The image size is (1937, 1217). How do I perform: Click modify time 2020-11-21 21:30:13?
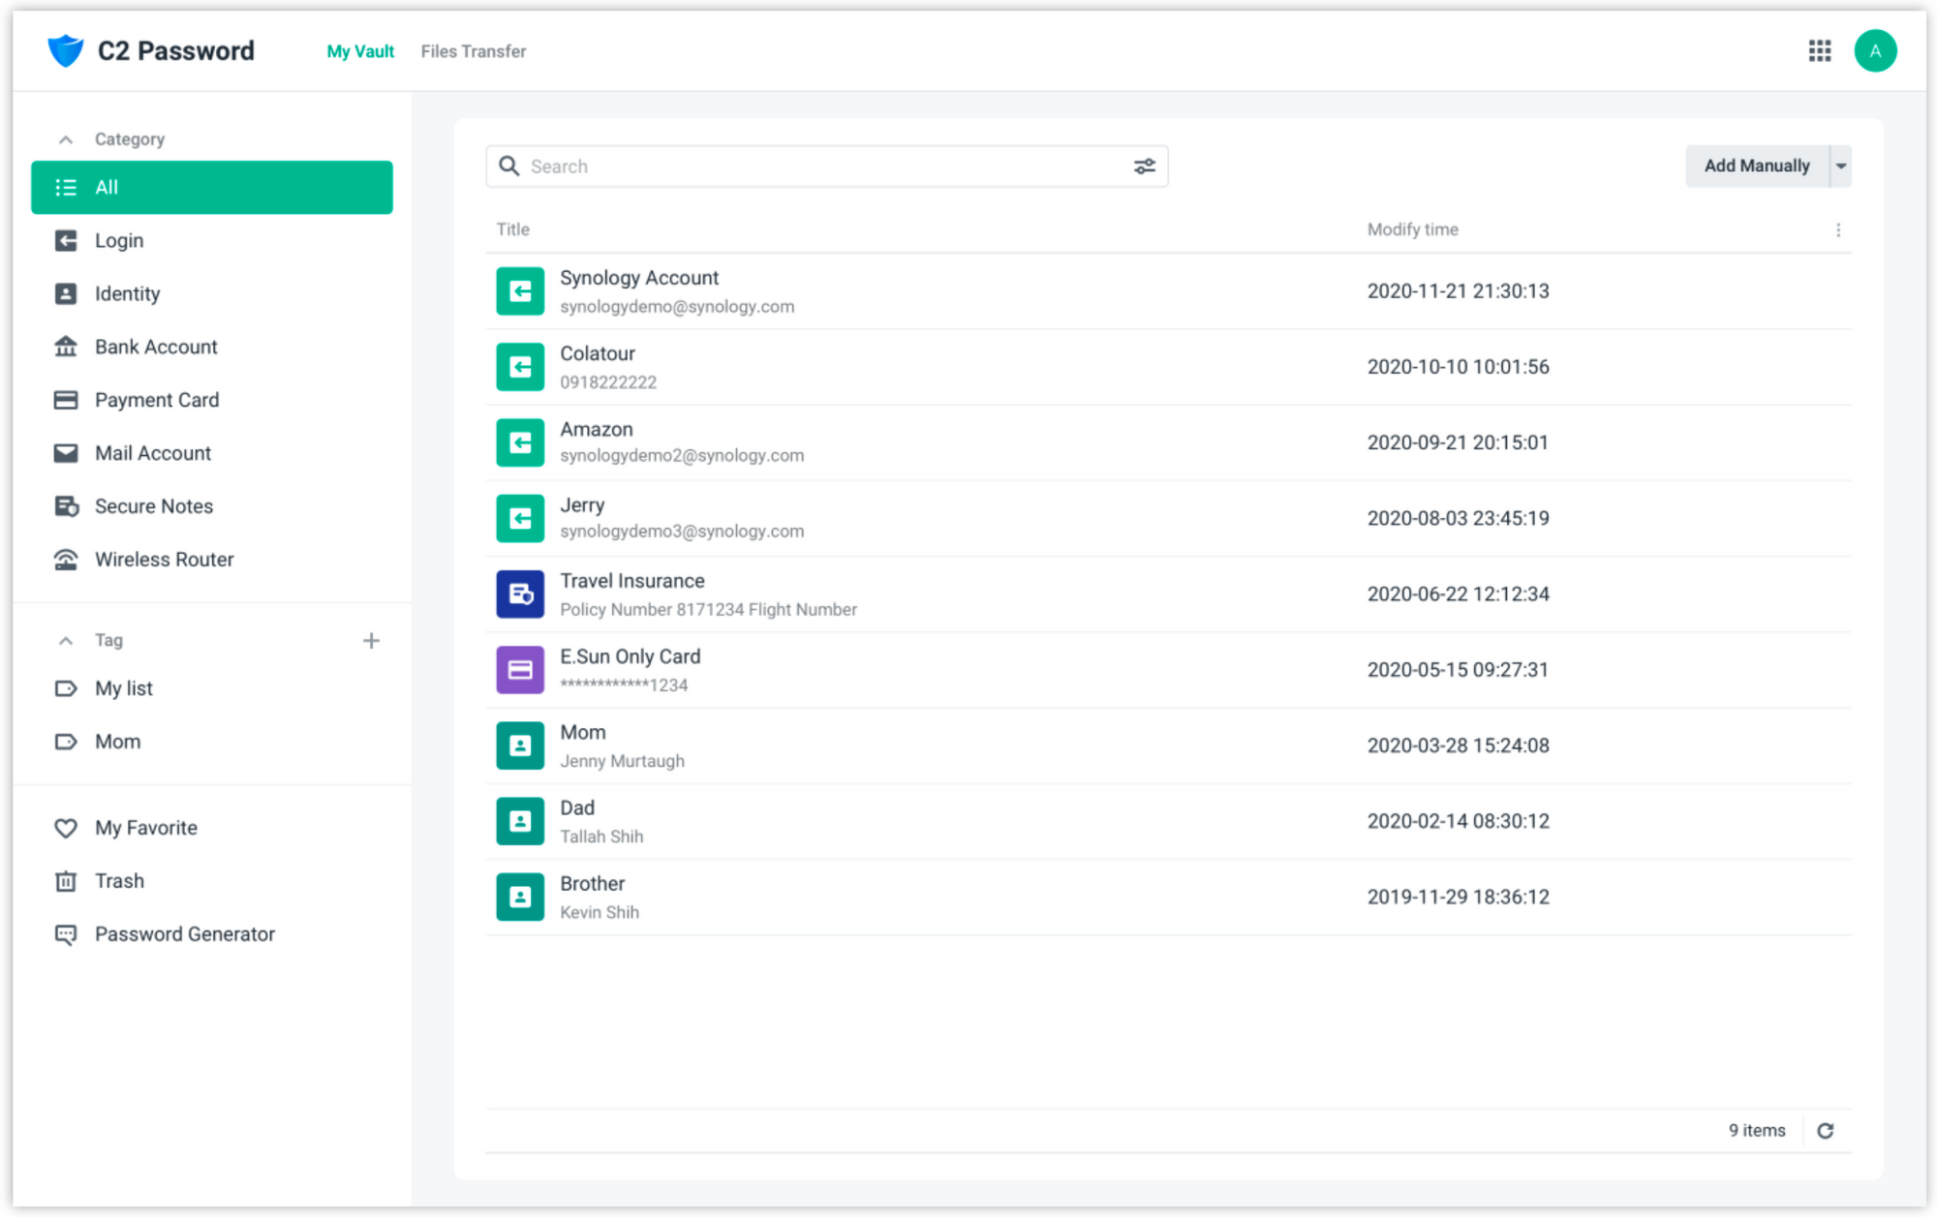pyautogui.click(x=1458, y=291)
